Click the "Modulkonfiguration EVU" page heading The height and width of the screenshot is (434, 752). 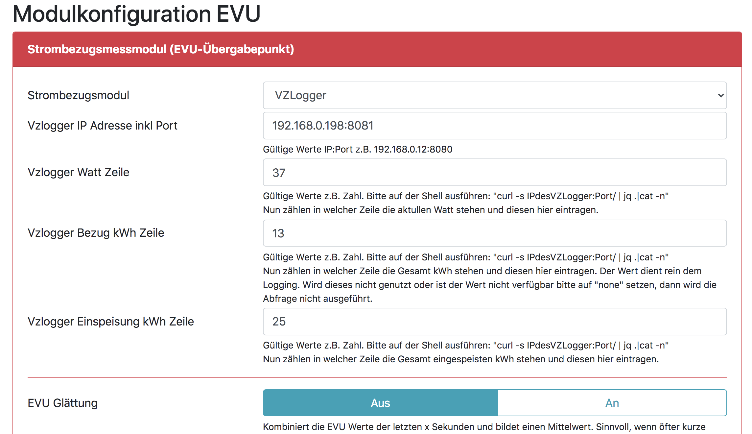(x=136, y=14)
